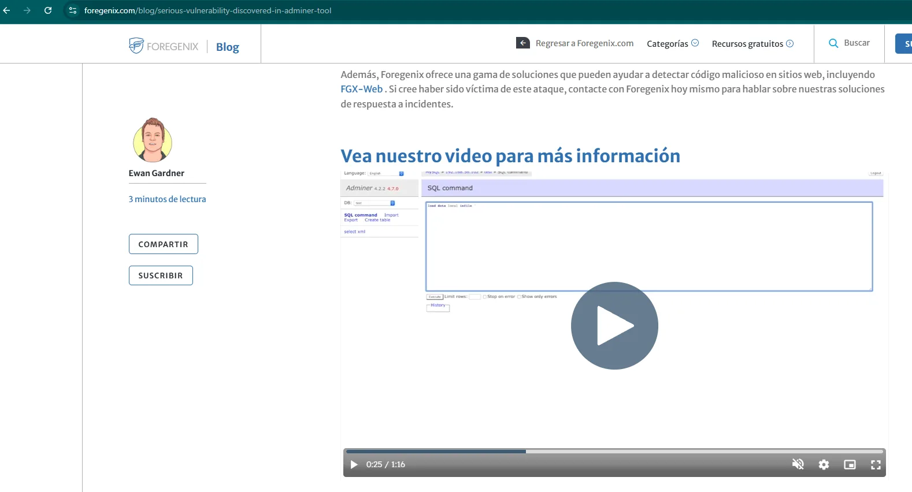Click Regresar a Foregenix.com link
912x492 pixels.
coord(584,43)
